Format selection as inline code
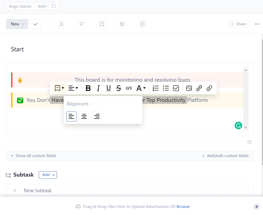This screenshot has height=215, width=263. [129, 88]
